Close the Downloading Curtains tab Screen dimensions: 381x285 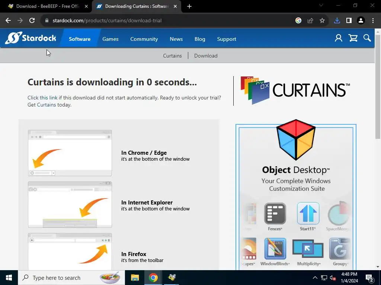(x=175, y=7)
